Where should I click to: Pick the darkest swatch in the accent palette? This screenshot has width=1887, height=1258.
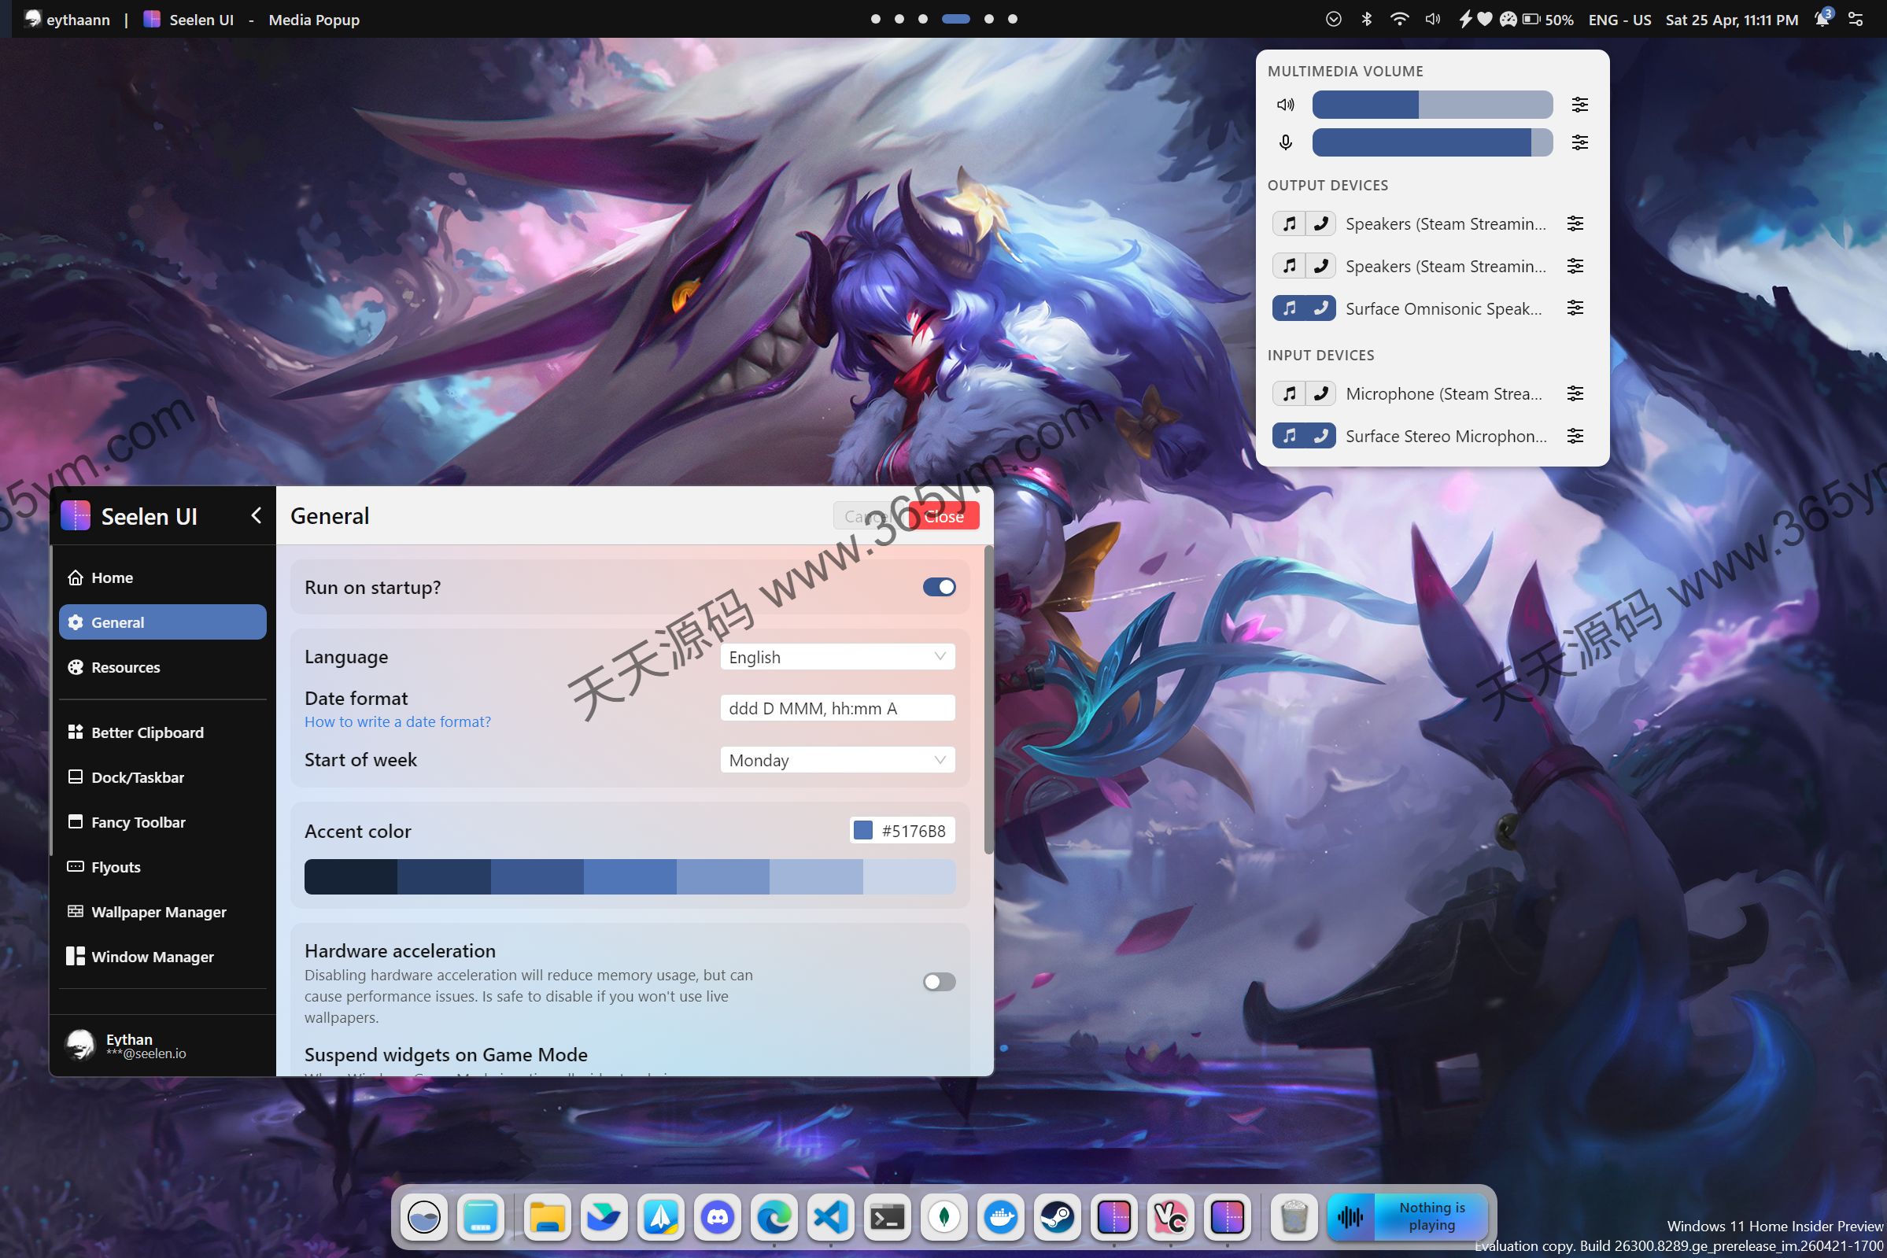point(351,877)
